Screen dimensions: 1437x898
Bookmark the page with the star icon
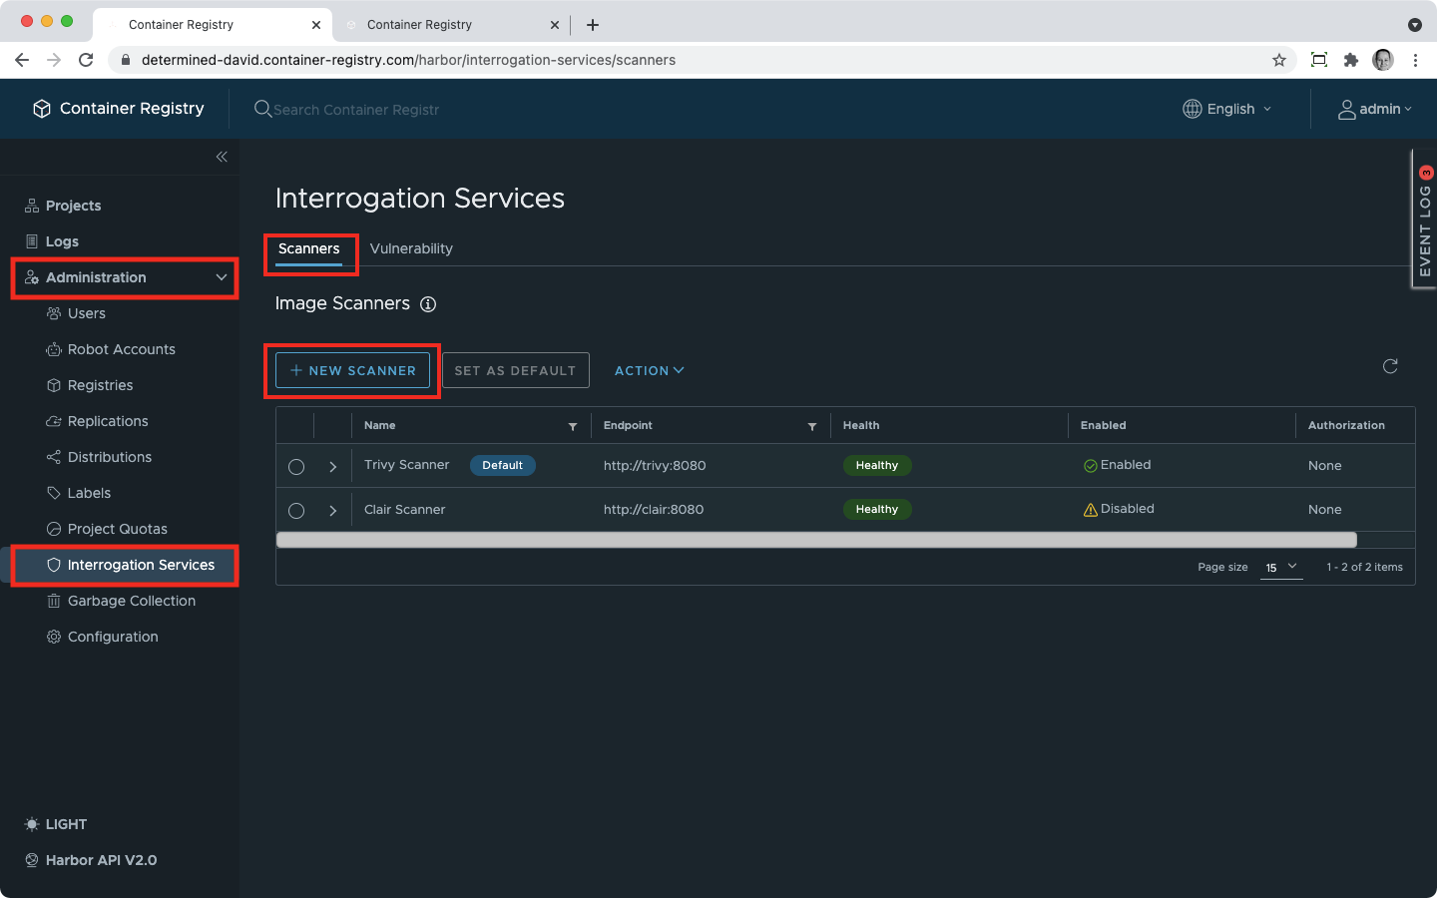[1279, 60]
